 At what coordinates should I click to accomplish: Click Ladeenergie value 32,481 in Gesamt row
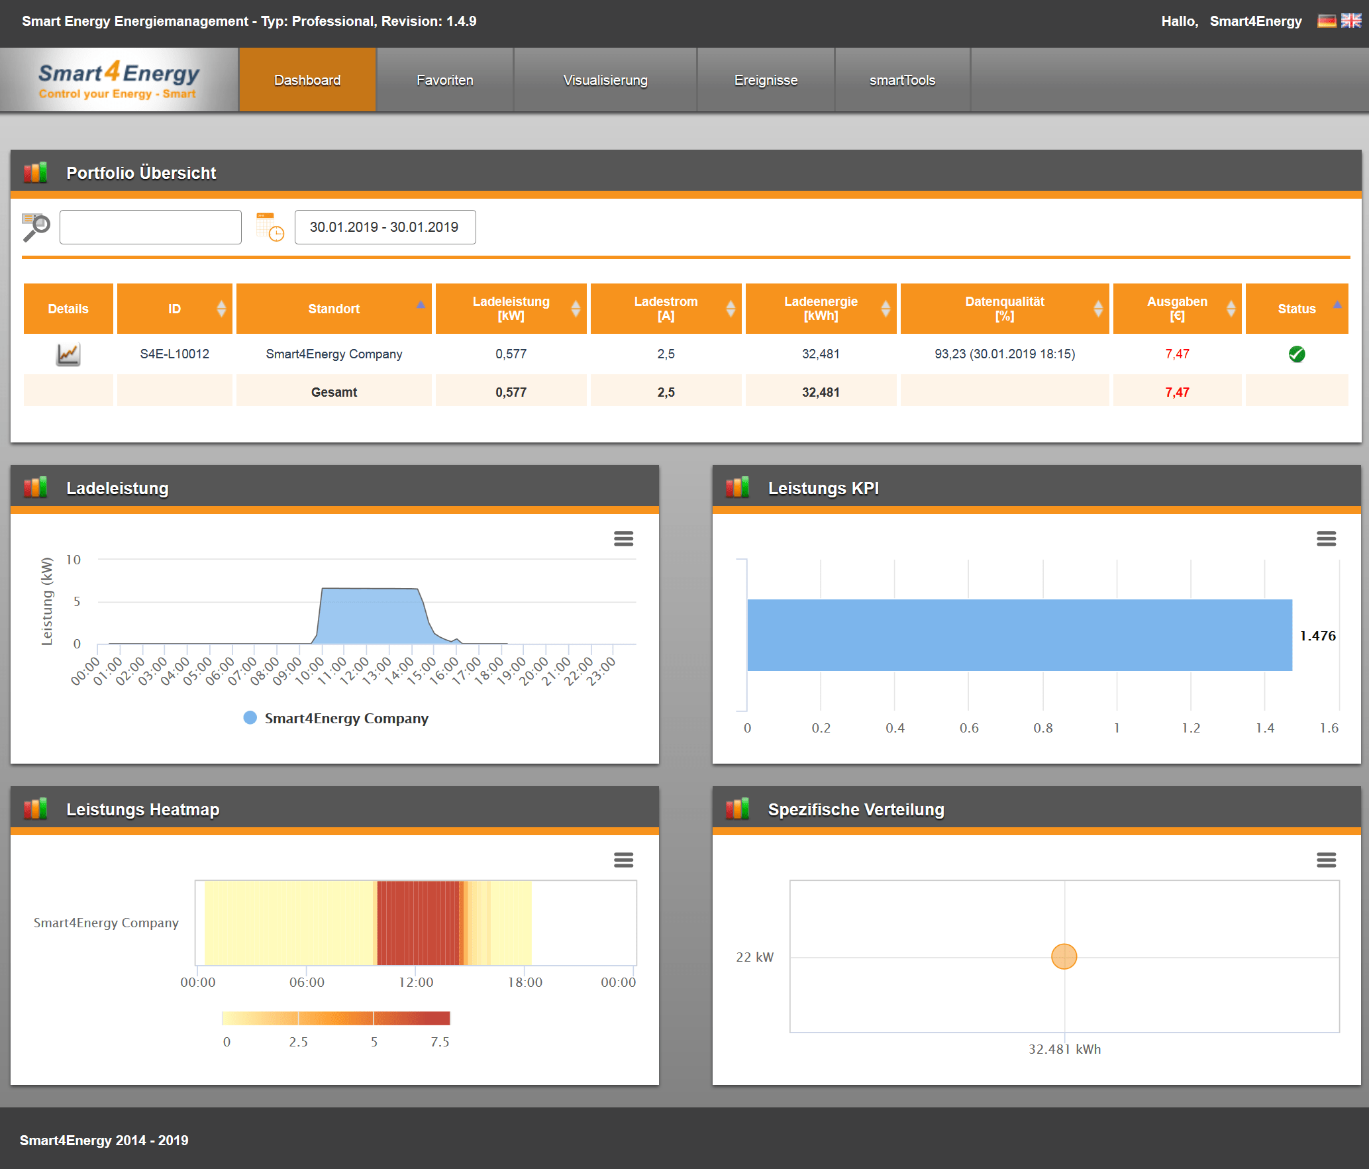821,392
